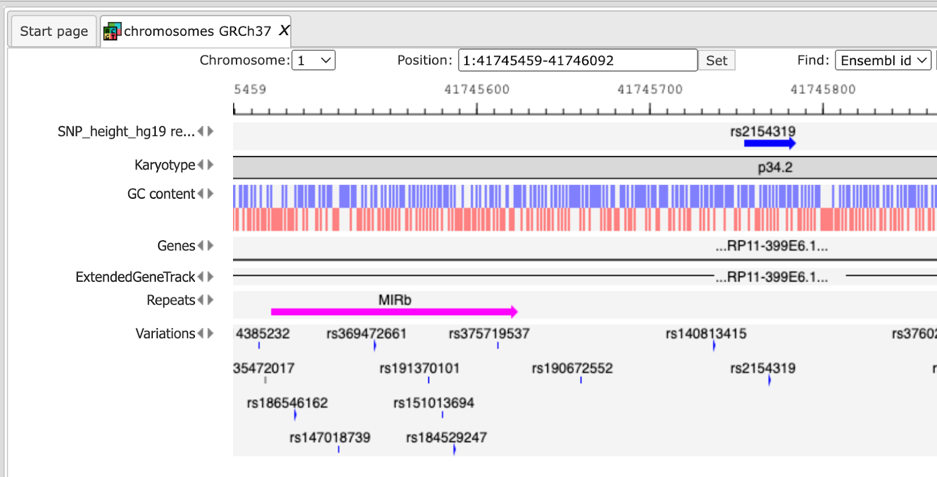The image size is (937, 477).
Task: Close the chromosomes GRCh37 tab
Action: coord(284,30)
